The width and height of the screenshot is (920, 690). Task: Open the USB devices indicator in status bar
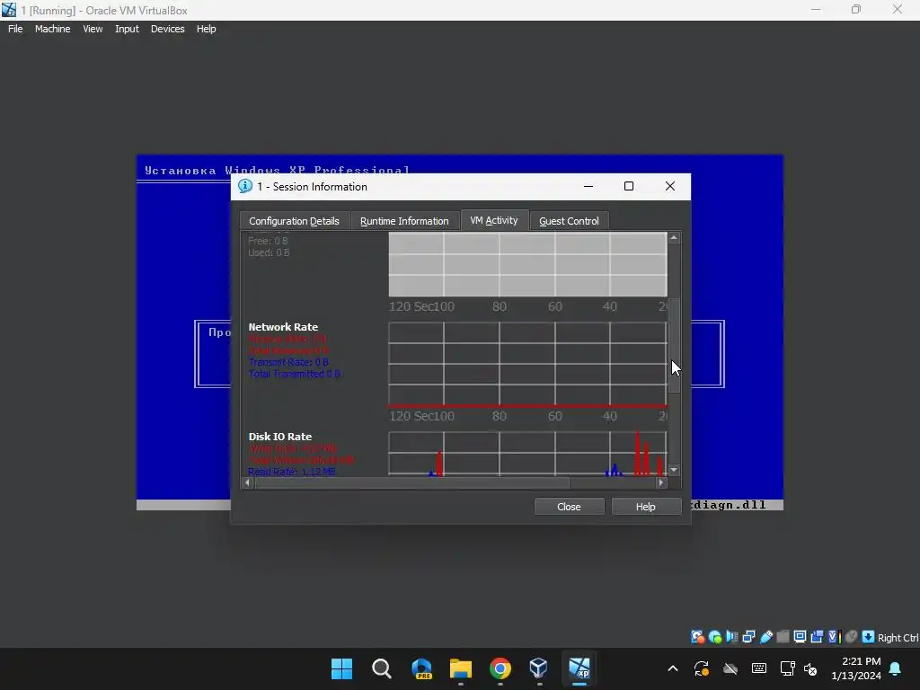tap(765, 637)
